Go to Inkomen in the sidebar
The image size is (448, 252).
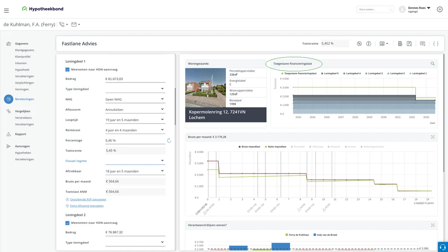21,63
